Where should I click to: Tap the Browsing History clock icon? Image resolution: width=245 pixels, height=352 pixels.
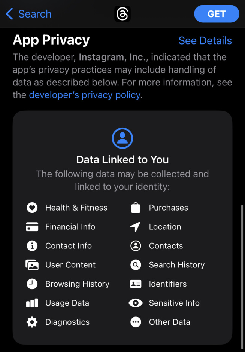(x=32, y=284)
